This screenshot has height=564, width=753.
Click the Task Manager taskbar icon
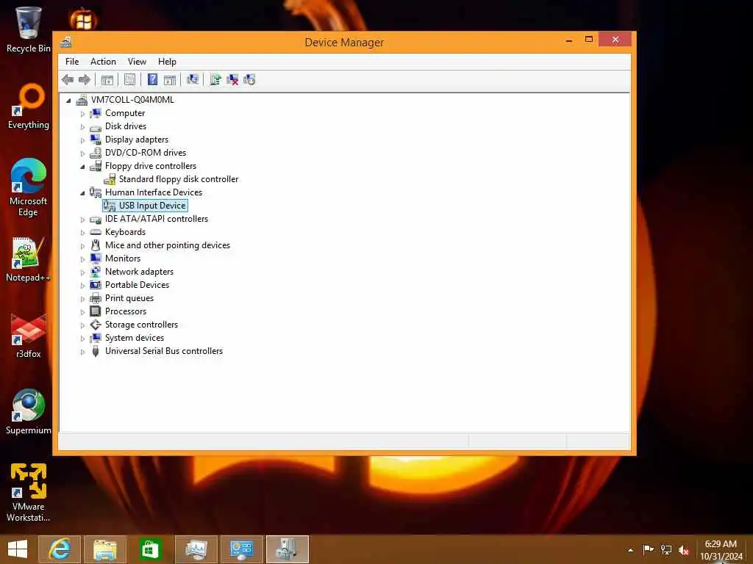pos(196,549)
